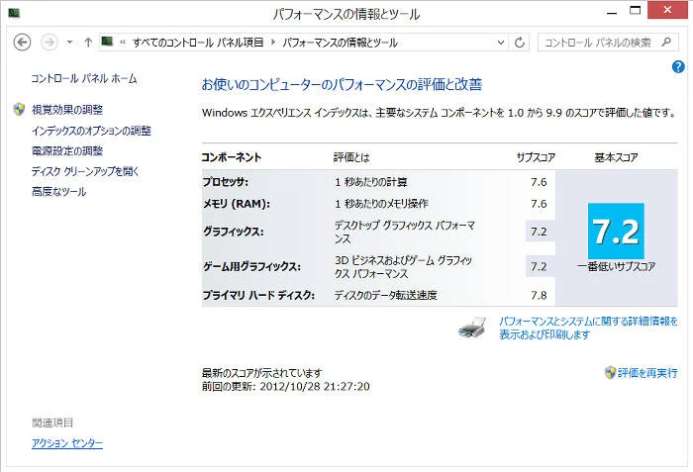Click the search magnifier icon
The height and width of the screenshot is (472, 693).
click(666, 42)
